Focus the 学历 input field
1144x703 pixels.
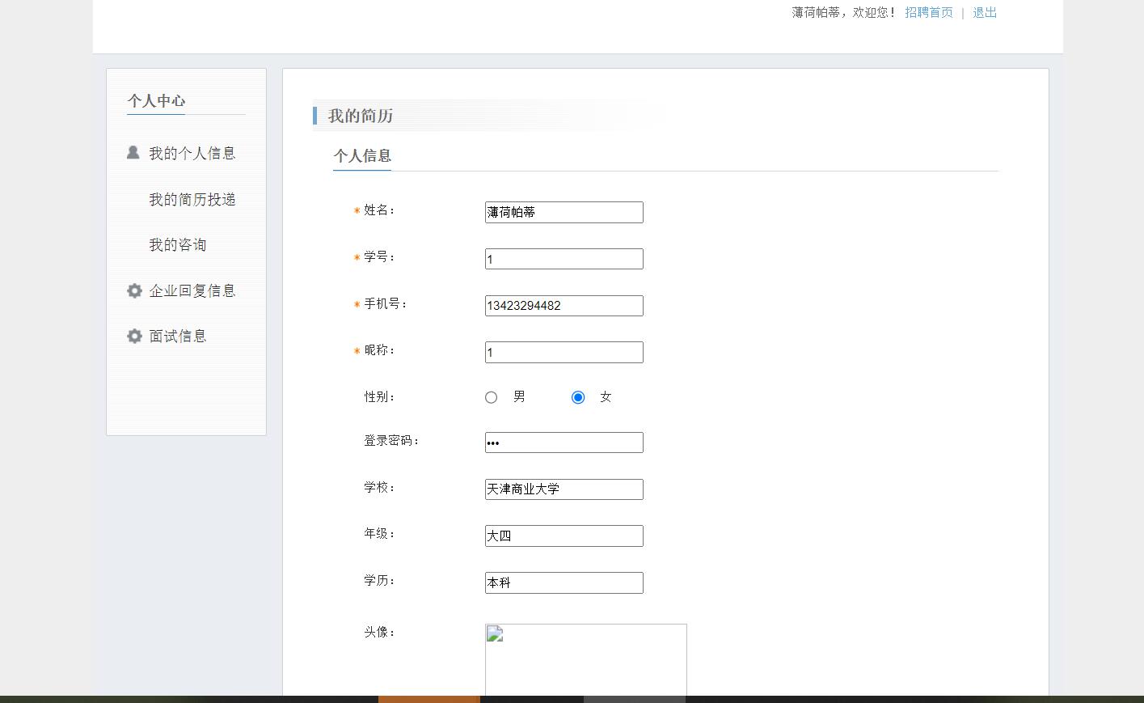click(x=564, y=582)
